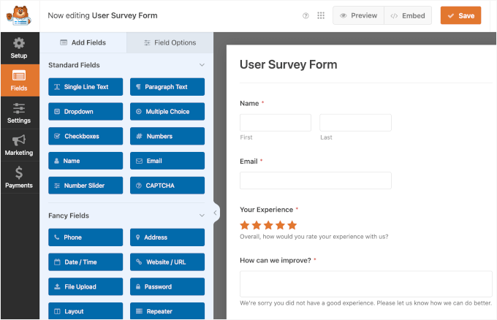Select the Your Experience field label
Image resolution: width=497 pixels, height=320 pixels.
267,210
